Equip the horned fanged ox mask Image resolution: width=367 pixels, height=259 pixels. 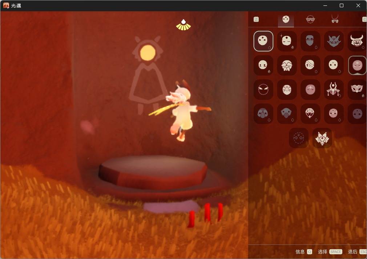[357, 41]
